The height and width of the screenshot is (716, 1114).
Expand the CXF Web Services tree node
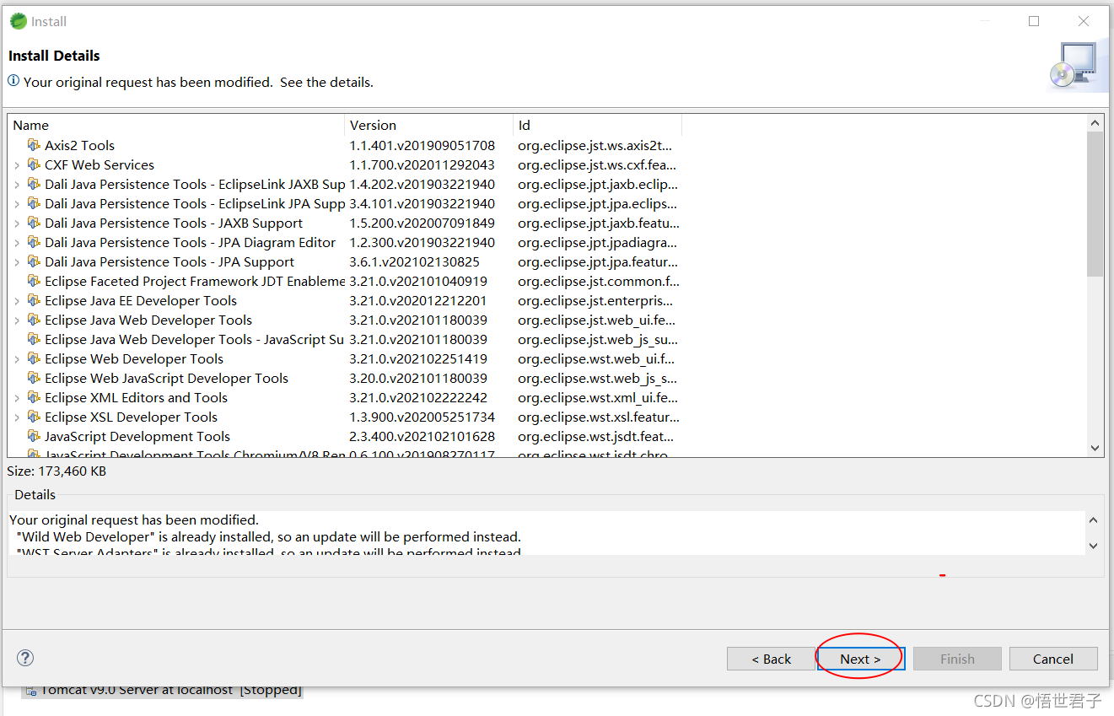(17, 164)
